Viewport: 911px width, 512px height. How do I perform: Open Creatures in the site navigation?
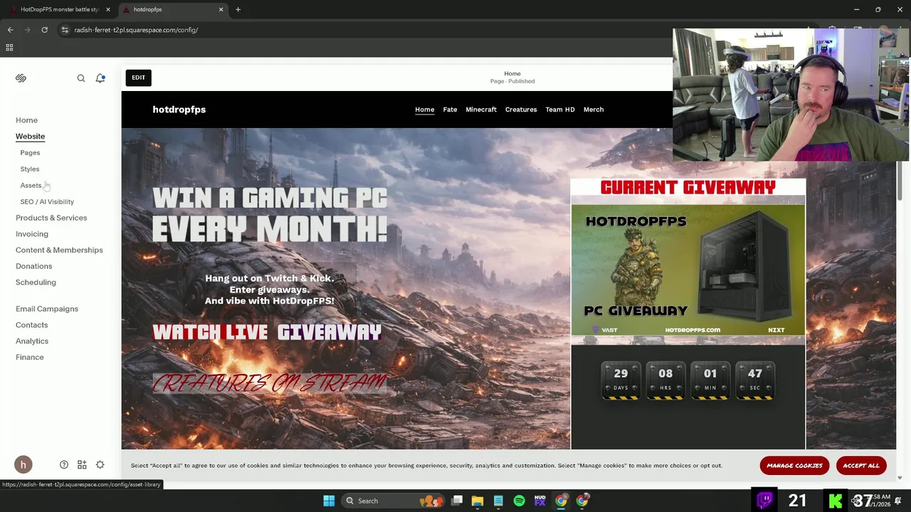(521, 110)
